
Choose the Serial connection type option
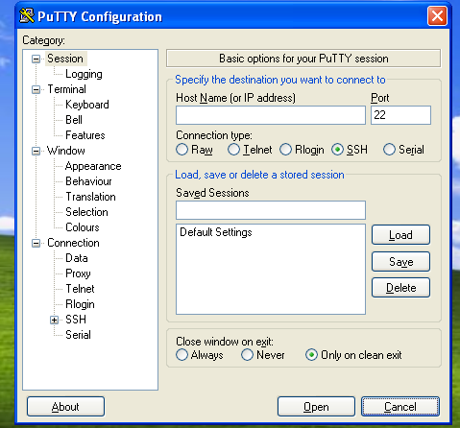coord(389,150)
